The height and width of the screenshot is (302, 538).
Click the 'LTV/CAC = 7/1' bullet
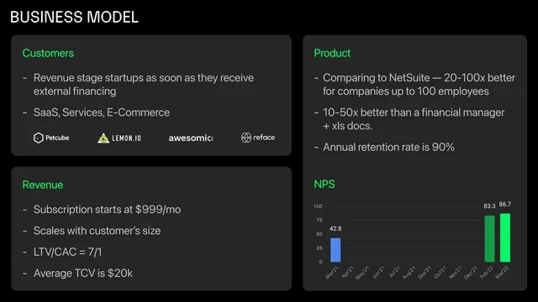pyautogui.click(x=67, y=252)
